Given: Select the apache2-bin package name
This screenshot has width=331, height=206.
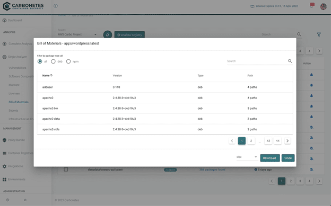Looking at the screenshot, I should pyautogui.click(x=50, y=109).
